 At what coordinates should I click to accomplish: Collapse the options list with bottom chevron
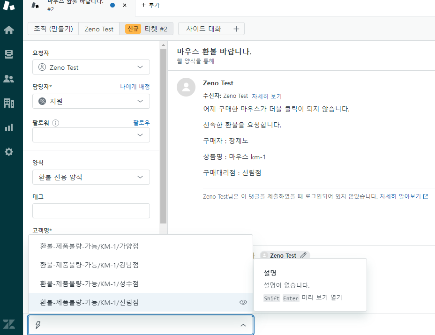(x=243, y=325)
